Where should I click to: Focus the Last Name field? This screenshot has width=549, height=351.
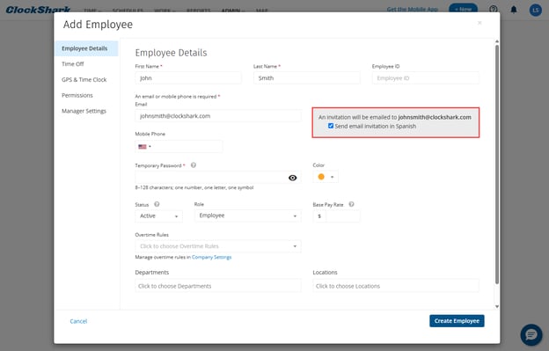[x=306, y=78]
